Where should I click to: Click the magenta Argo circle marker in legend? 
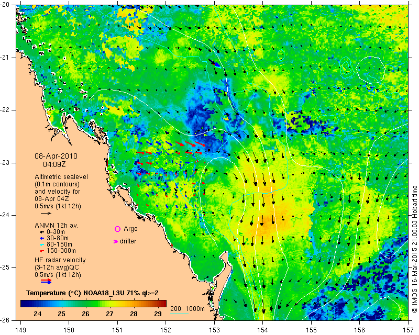point(117,229)
